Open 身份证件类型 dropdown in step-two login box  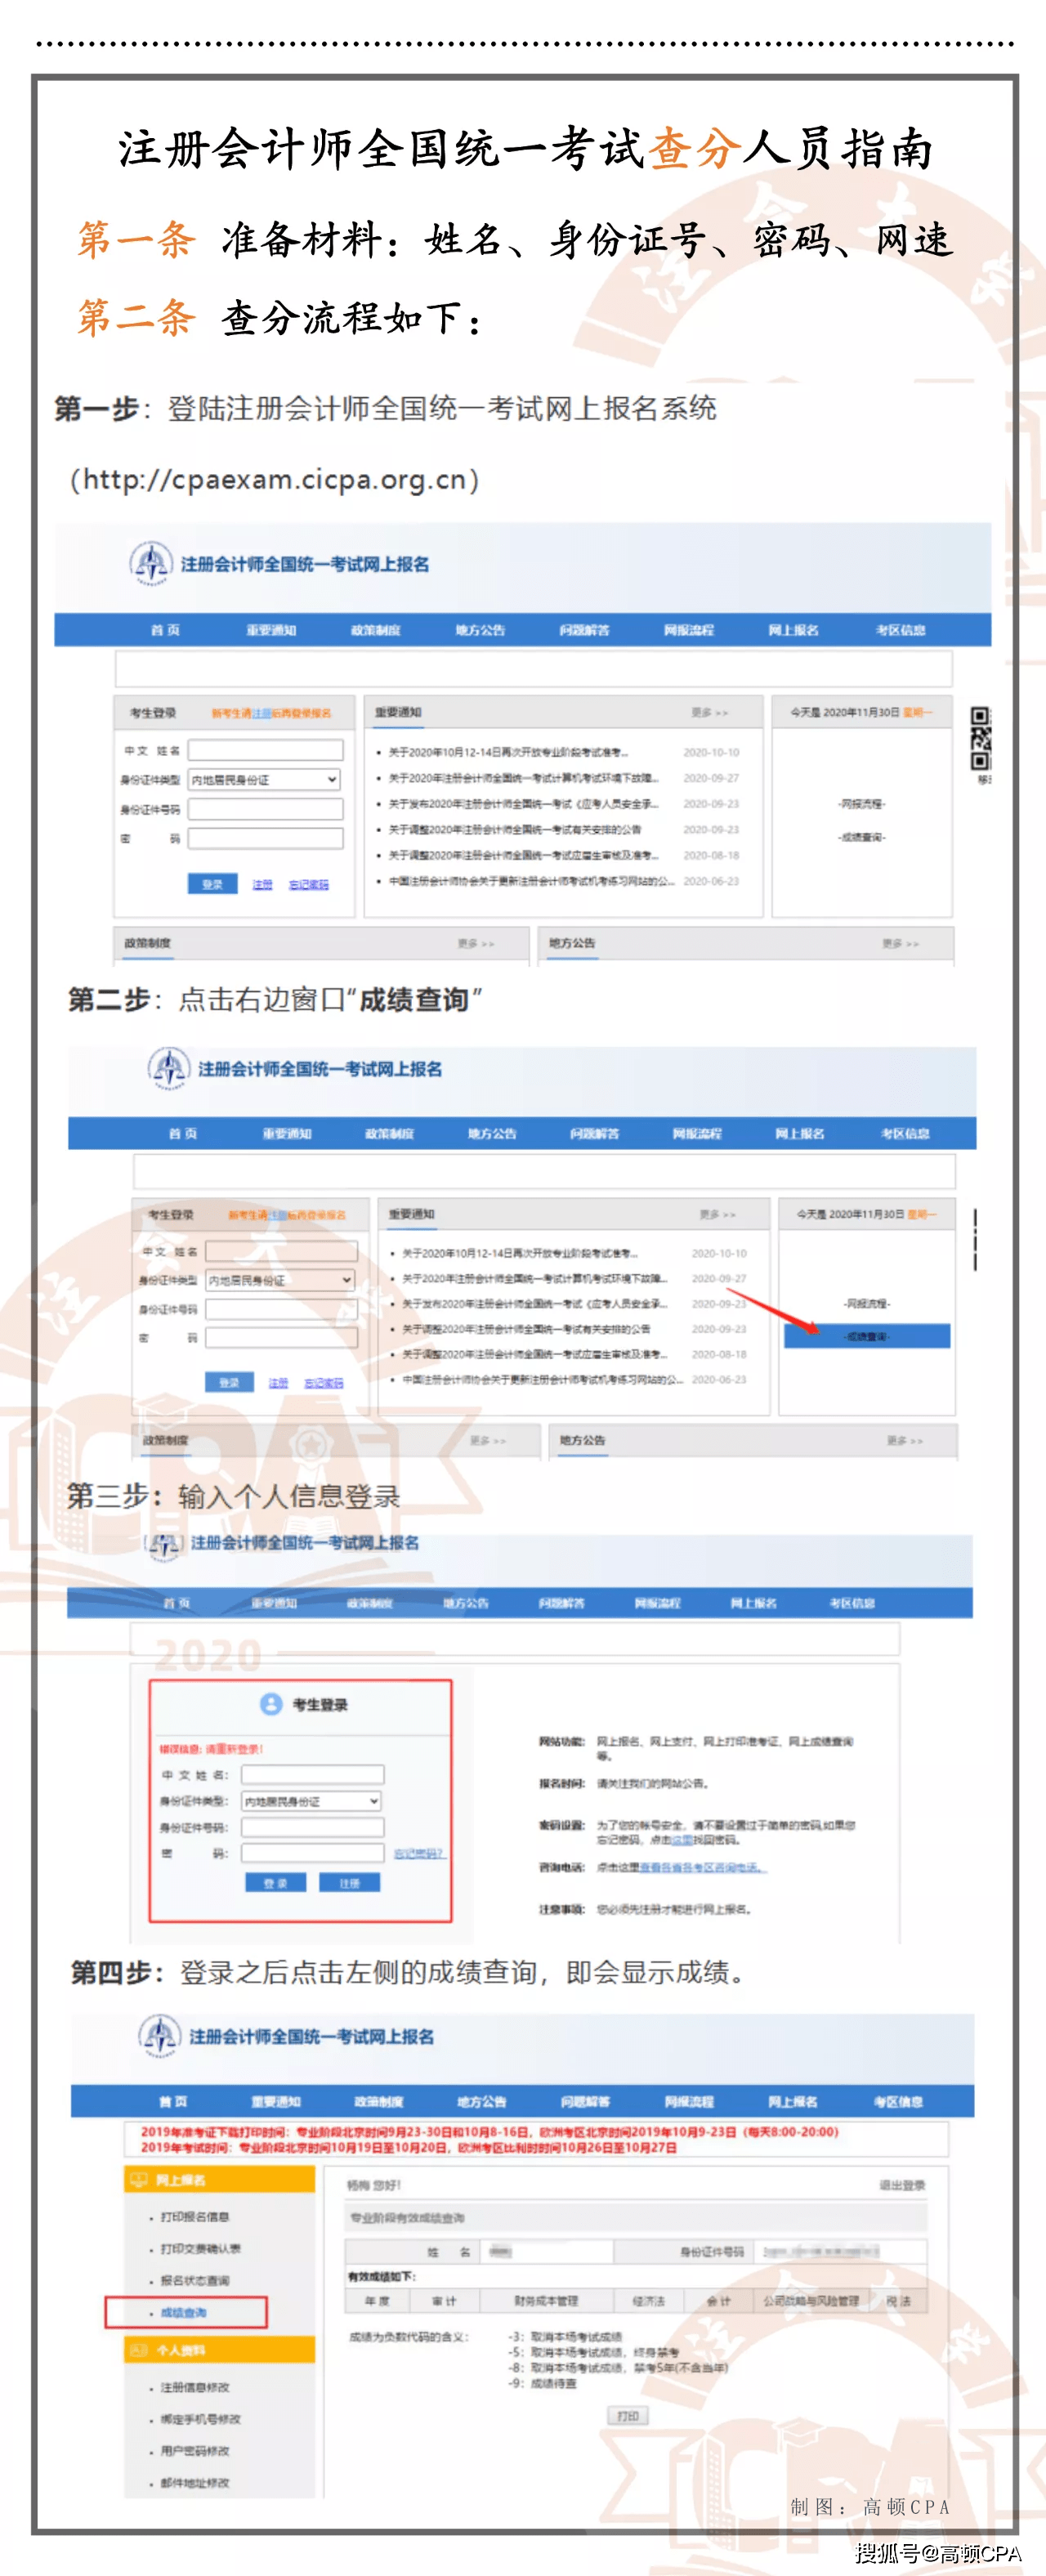[x=281, y=1279]
